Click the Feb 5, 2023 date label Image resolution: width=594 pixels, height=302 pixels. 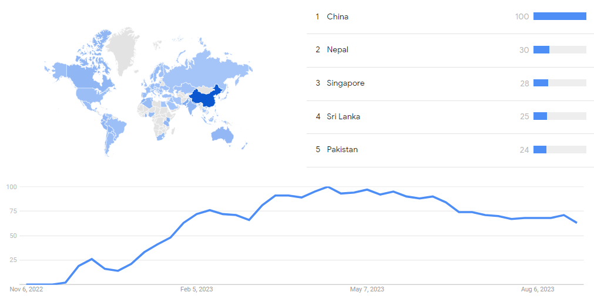click(x=197, y=289)
